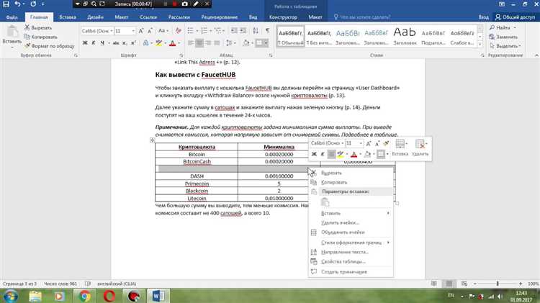The height and width of the screenshot is (303, 540).
Task: Align text left in ribbon
Action: (191, 43)
